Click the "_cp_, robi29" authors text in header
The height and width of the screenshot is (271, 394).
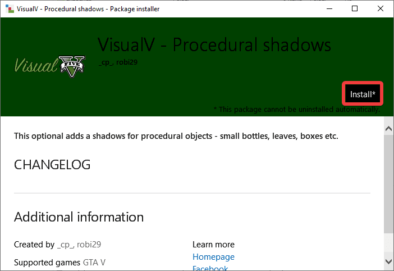click(118, 62)
